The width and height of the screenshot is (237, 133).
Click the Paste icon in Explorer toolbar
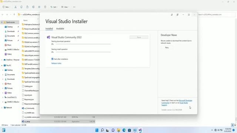27,7
